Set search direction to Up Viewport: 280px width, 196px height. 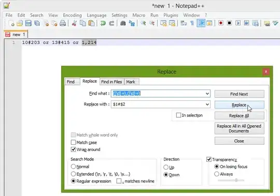166,167
